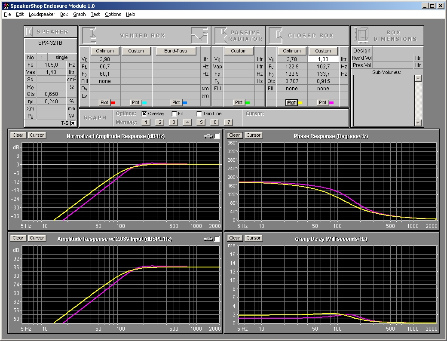Screen dimensions: 447x341
Task: Enable the Fill graph option
Action: pyautogui.click(x=174, y=114)
